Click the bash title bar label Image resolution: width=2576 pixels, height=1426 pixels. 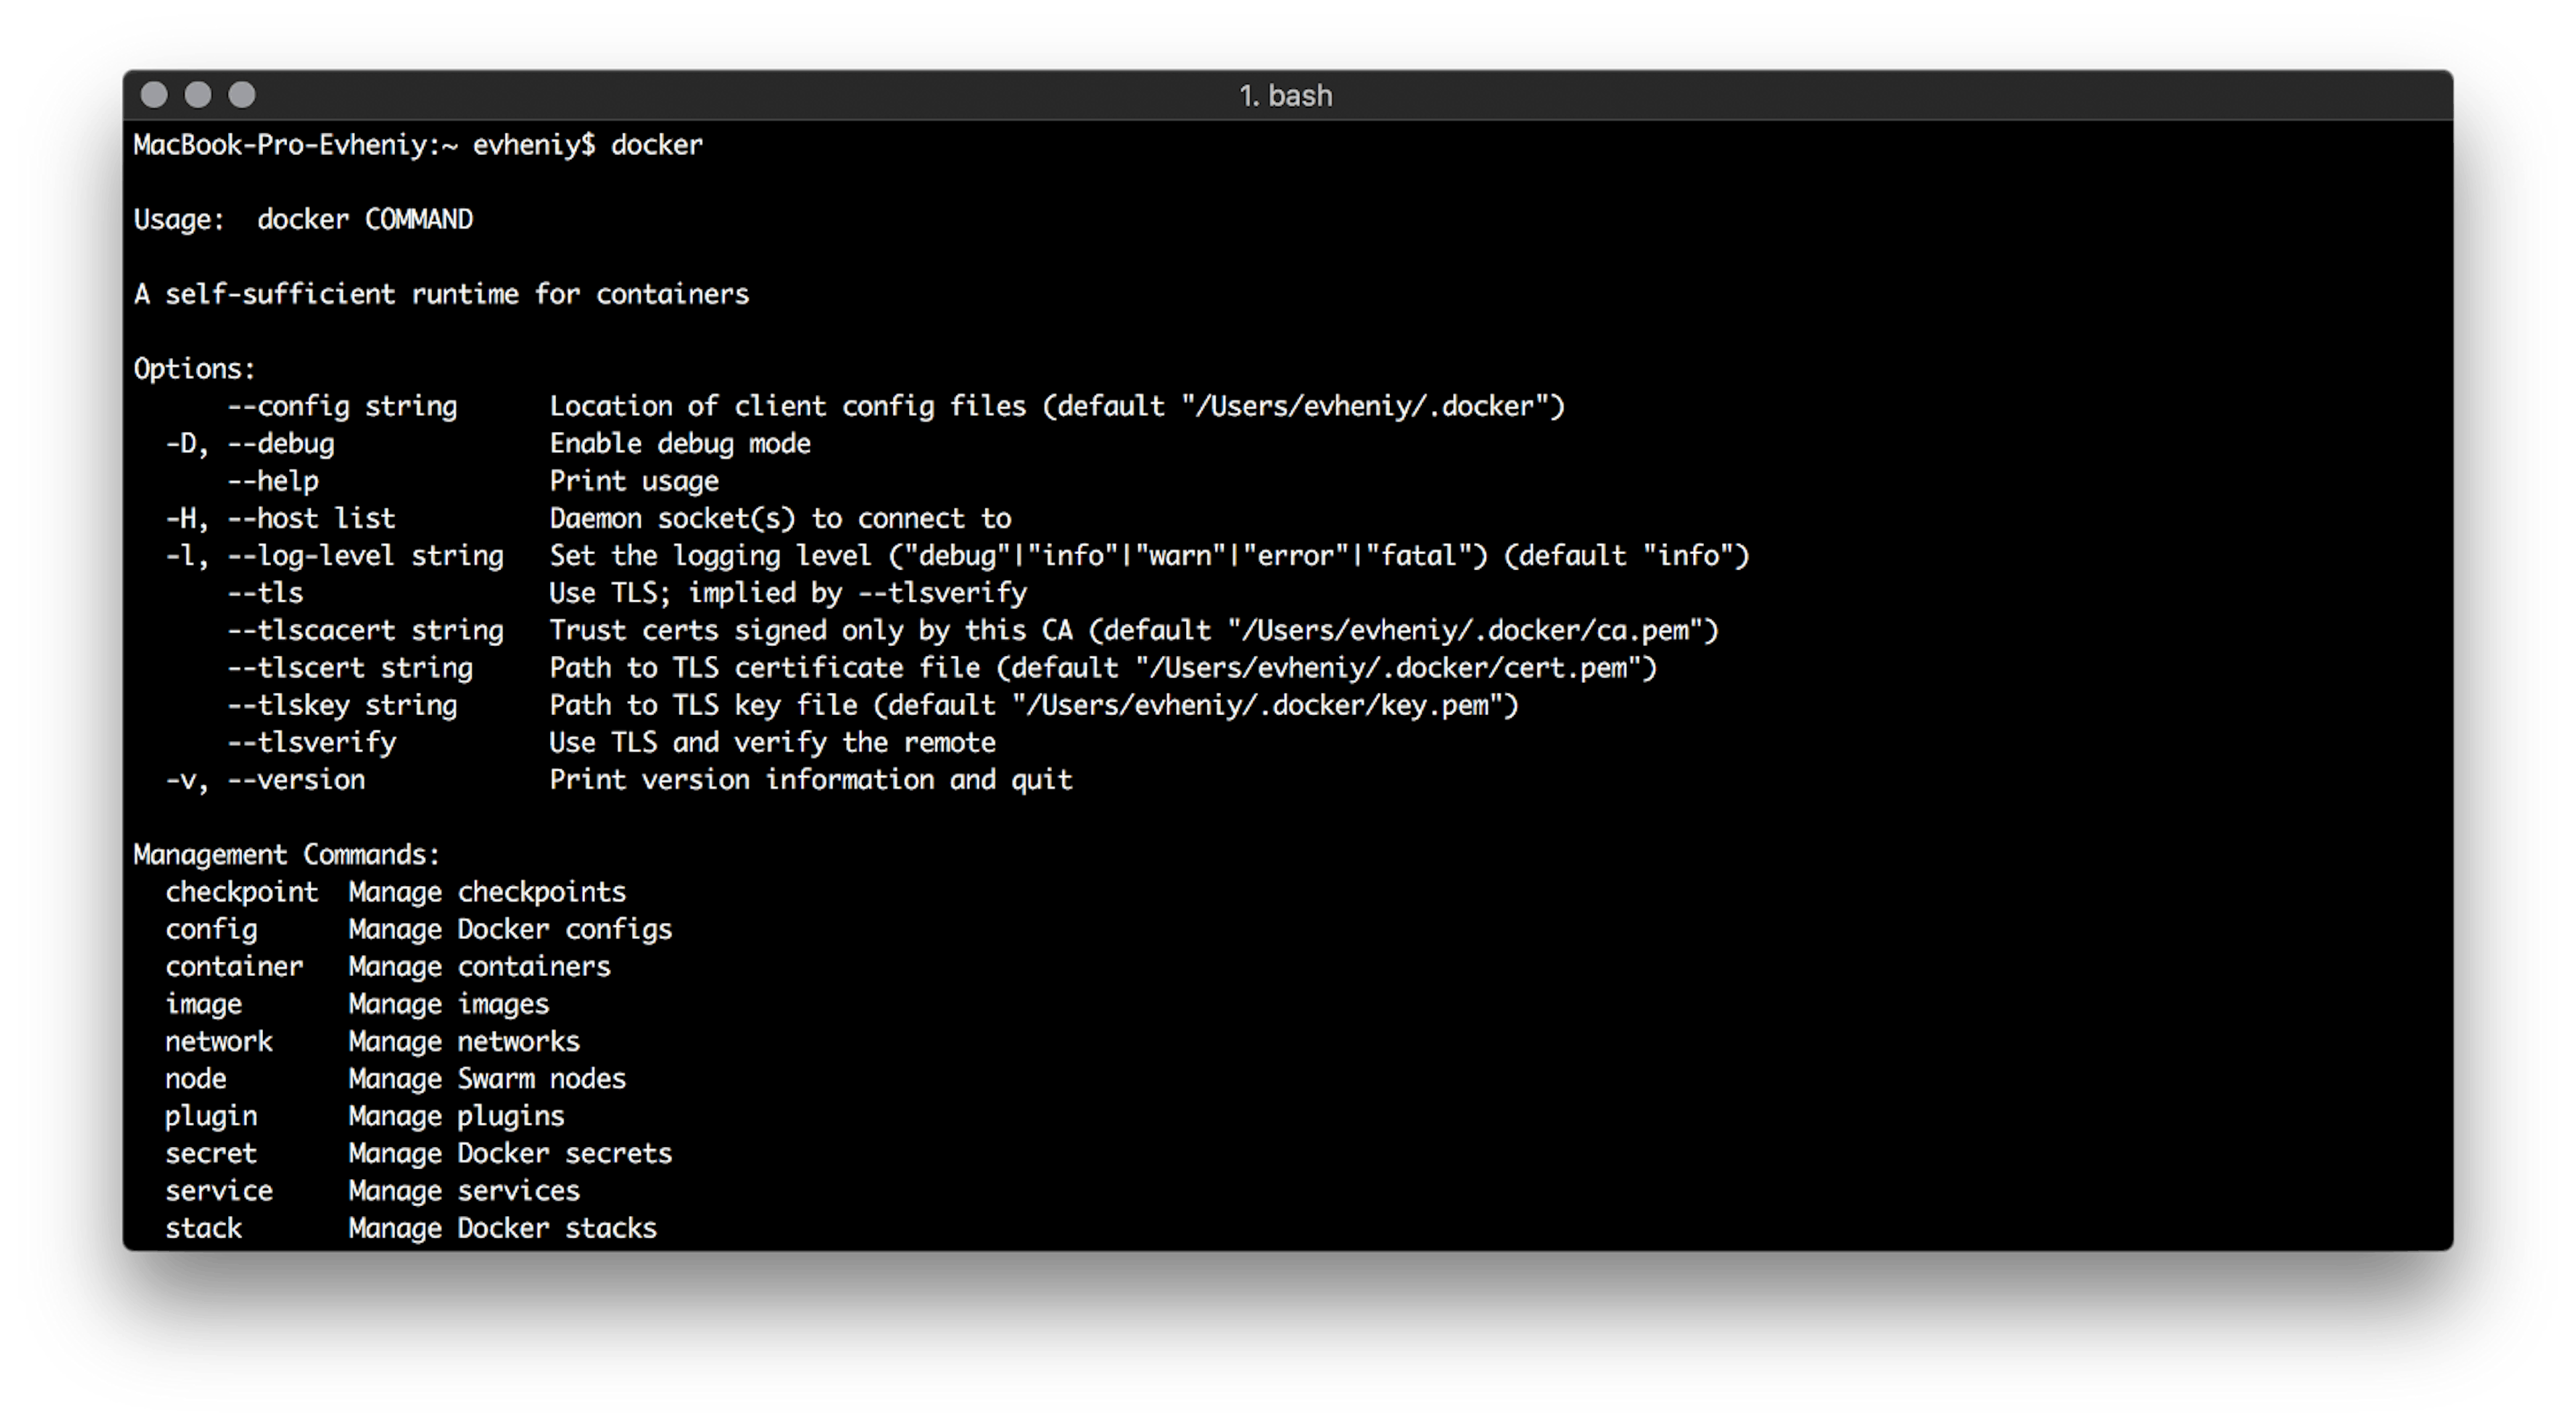pos(1286,95)
